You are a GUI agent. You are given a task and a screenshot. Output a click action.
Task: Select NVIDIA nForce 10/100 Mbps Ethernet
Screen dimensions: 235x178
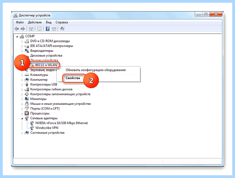coord(61,123)
